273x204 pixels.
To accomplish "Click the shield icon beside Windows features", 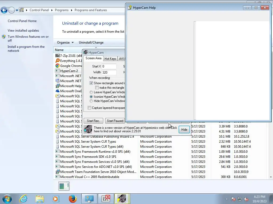I will click(x=4, y=37).
